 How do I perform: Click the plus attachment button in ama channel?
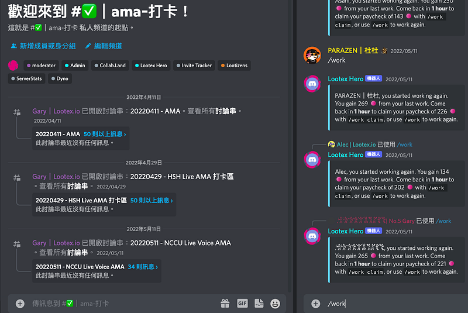click(20, 304)
